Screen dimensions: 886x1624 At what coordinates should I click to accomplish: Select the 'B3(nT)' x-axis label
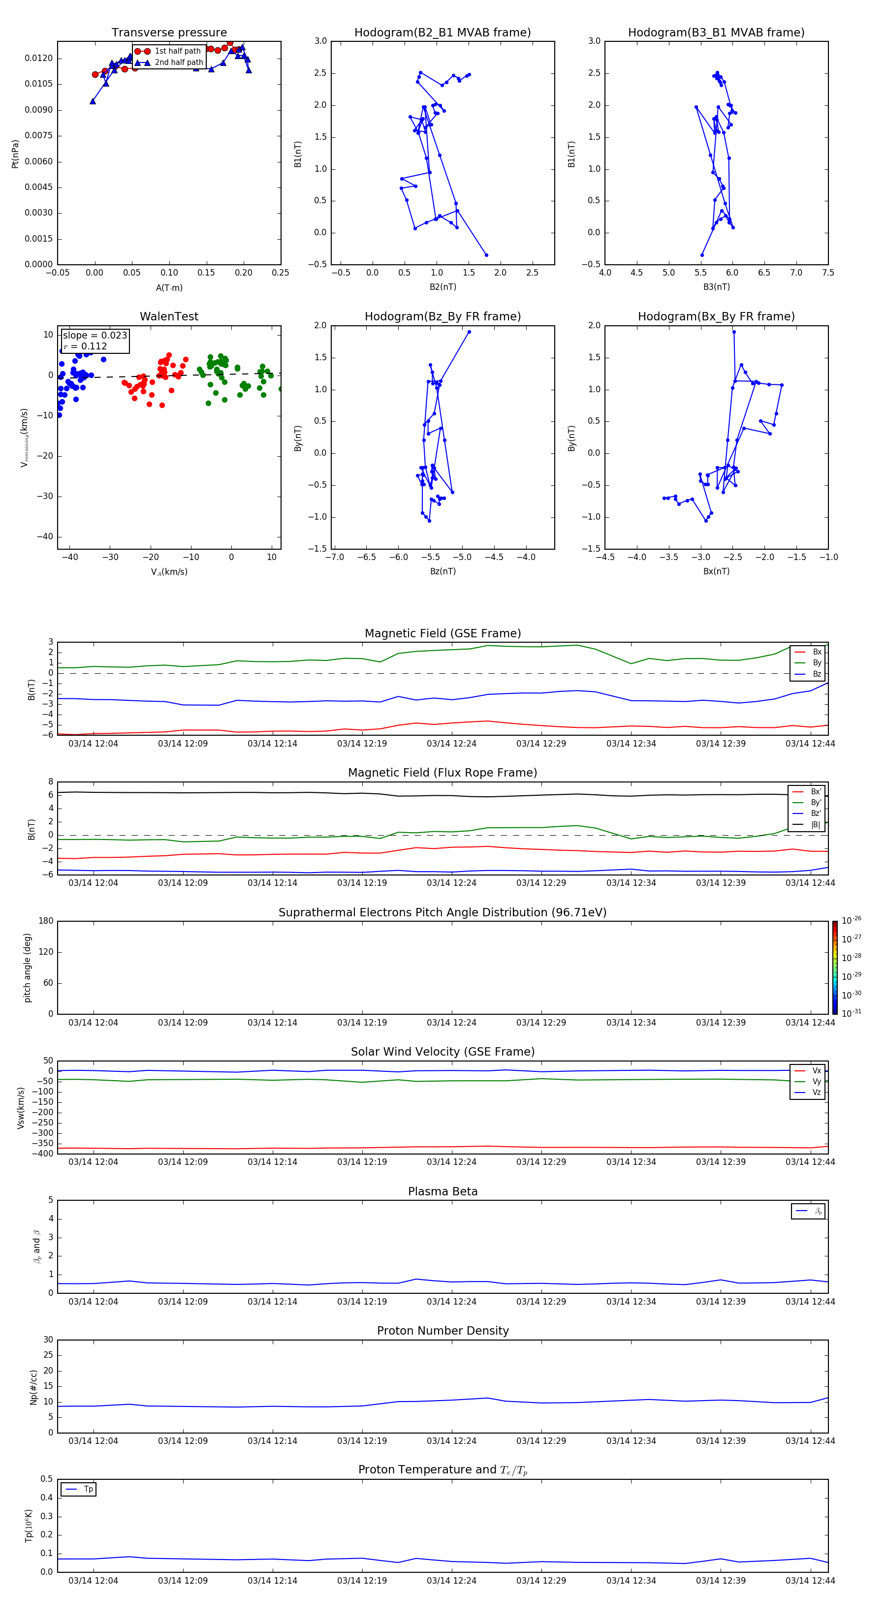click(716, 287)
